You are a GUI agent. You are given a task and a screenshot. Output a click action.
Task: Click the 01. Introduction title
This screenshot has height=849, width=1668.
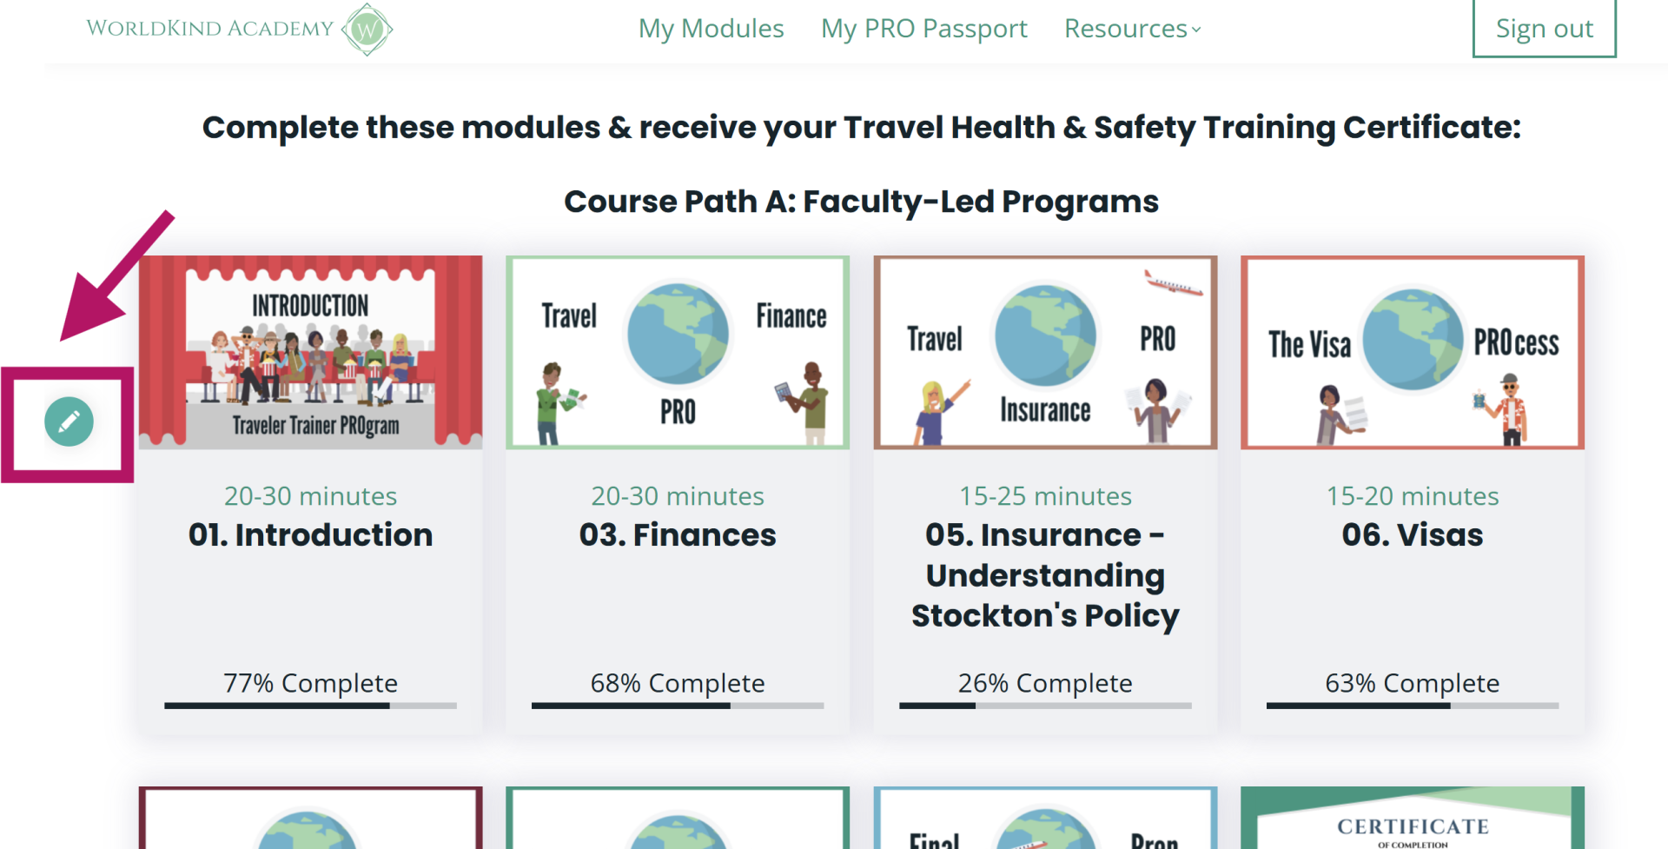pyautogui.click(x=310, y=534)
